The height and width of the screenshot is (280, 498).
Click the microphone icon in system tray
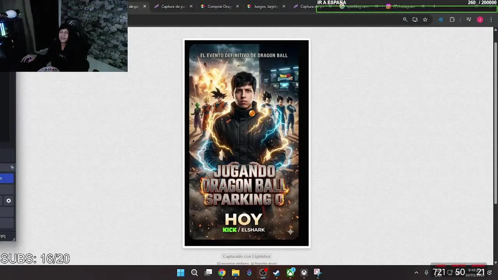click(x=426, y=273)
